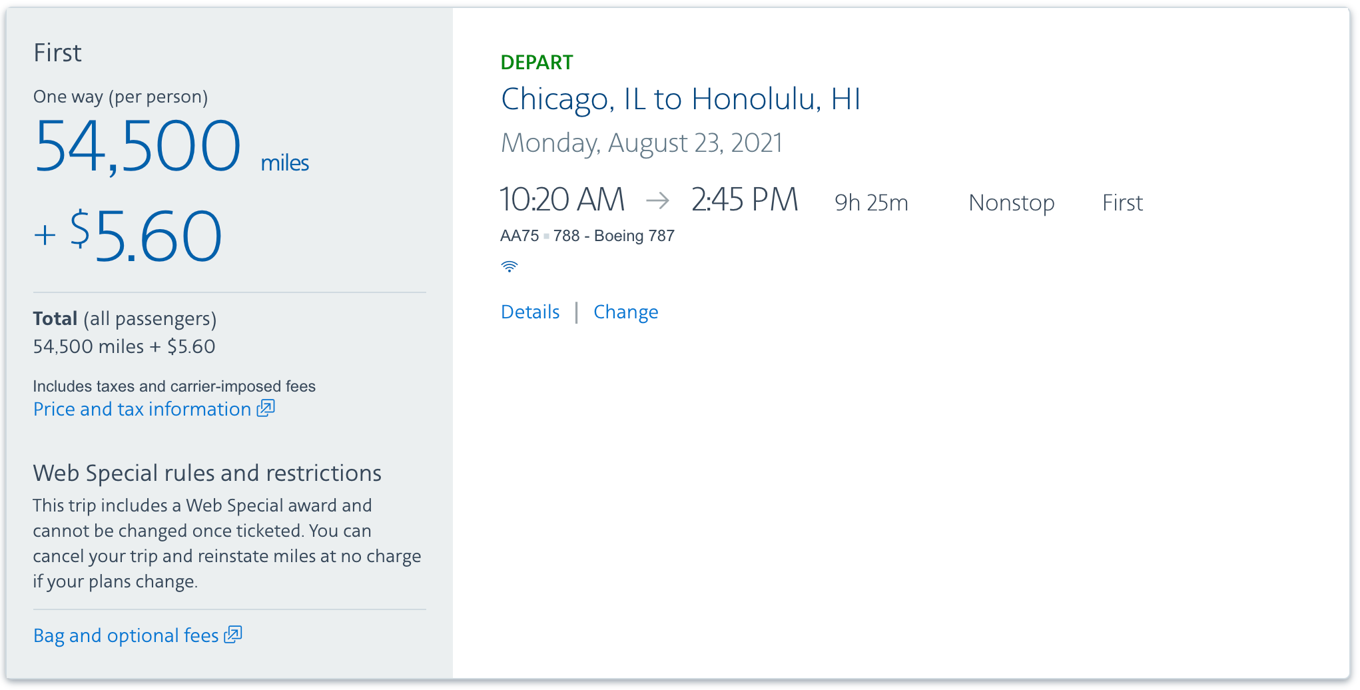This screenshot has height=690, width=1360.
Task: Click the 788 - Boeing 787 aircraft label
Action: [613, 236]
